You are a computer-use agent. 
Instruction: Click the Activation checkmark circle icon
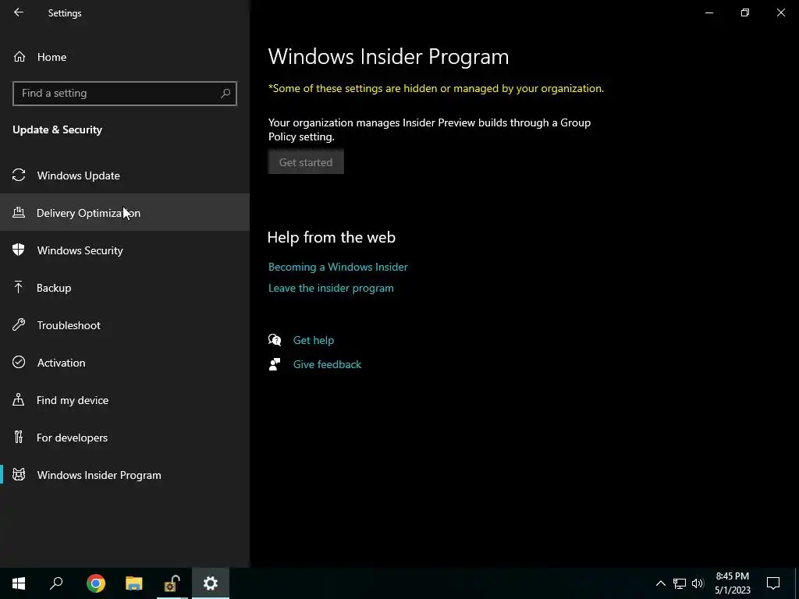coord(19,362)
